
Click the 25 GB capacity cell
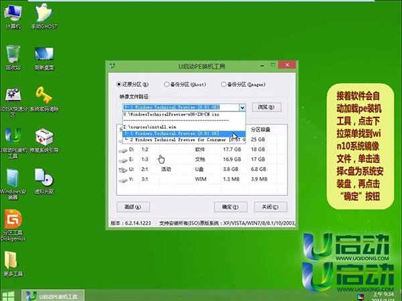[258, 139]
